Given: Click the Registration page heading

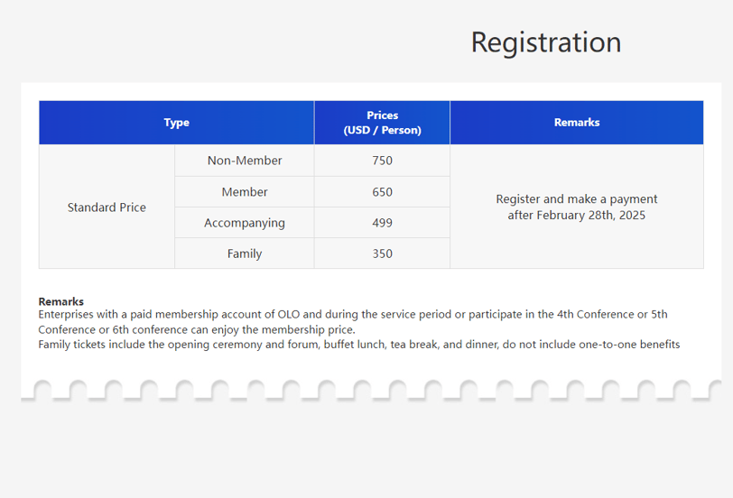Looking at the screenshot, I should pyautogui.click(x=545, y=42).
